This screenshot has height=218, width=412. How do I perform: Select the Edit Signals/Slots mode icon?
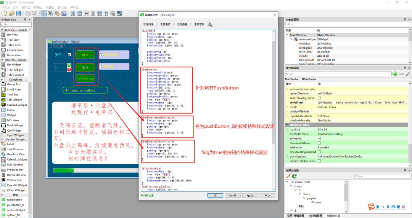tap(50, 13)
